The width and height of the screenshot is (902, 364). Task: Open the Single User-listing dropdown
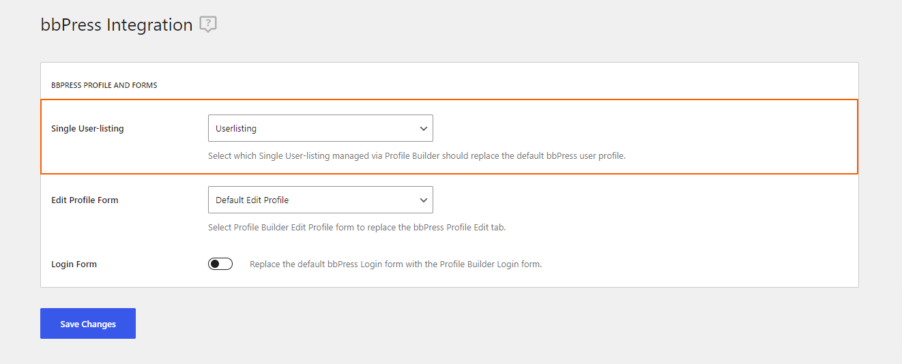click(320, 128)
